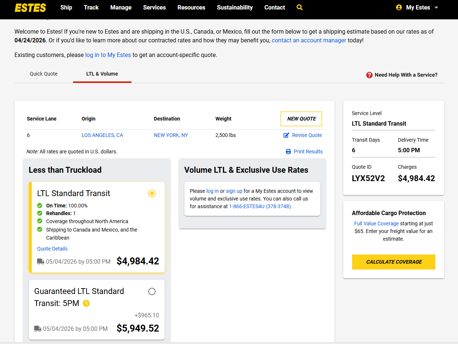Click the Less than Truckload heading

click(65, 170)
